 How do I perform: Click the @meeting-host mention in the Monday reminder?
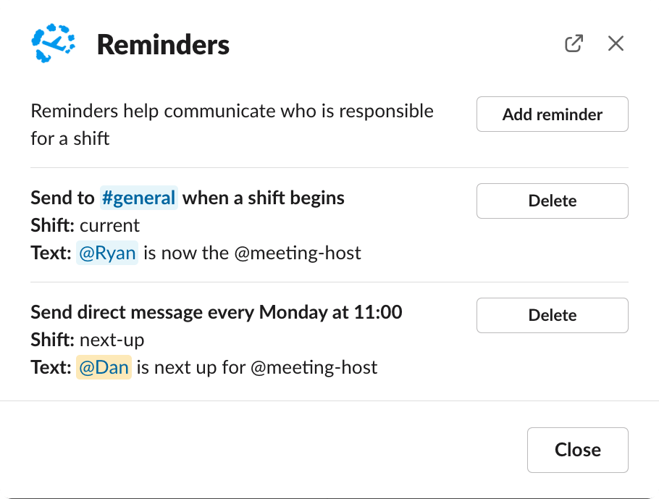[x=314, y=367]
